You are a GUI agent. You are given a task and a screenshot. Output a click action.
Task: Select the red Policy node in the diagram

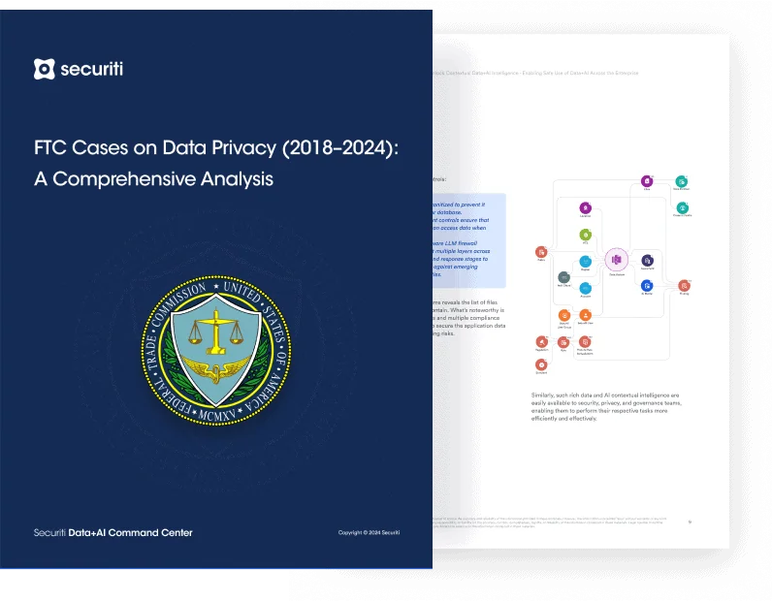[x=541, y=254]
